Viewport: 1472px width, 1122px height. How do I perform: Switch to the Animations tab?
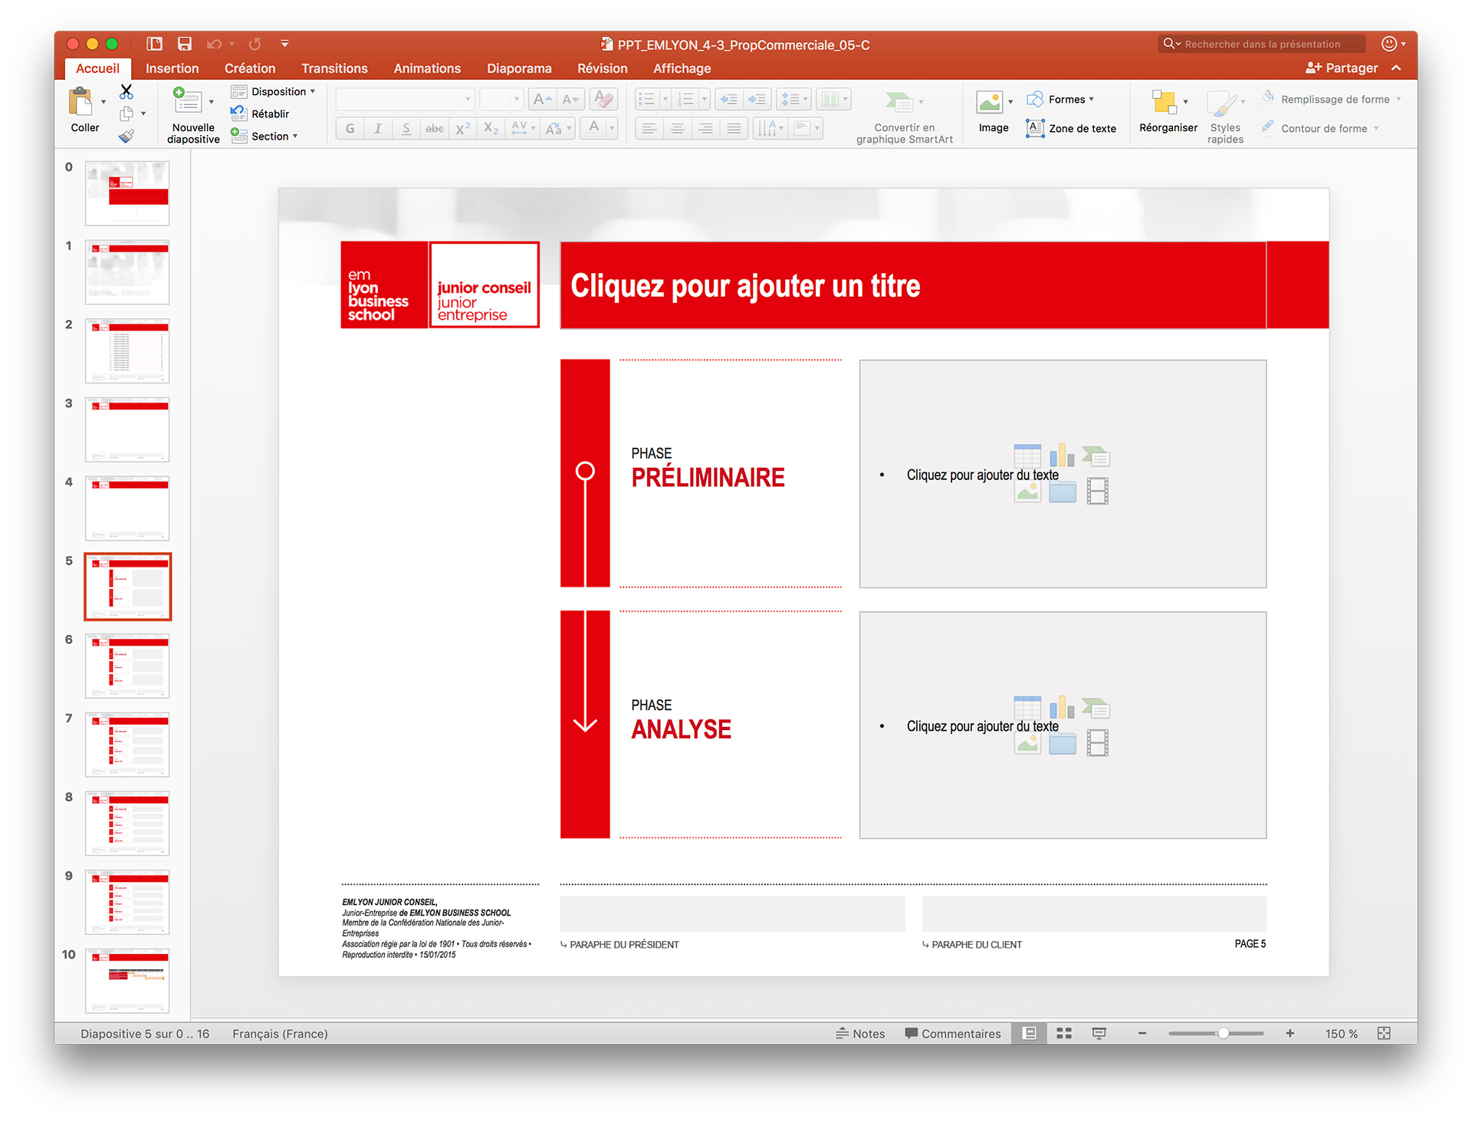[427, 68]
